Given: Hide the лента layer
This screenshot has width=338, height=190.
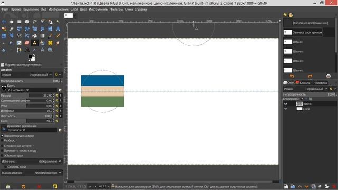Looking at the screenshot, I should click(286, 104).
